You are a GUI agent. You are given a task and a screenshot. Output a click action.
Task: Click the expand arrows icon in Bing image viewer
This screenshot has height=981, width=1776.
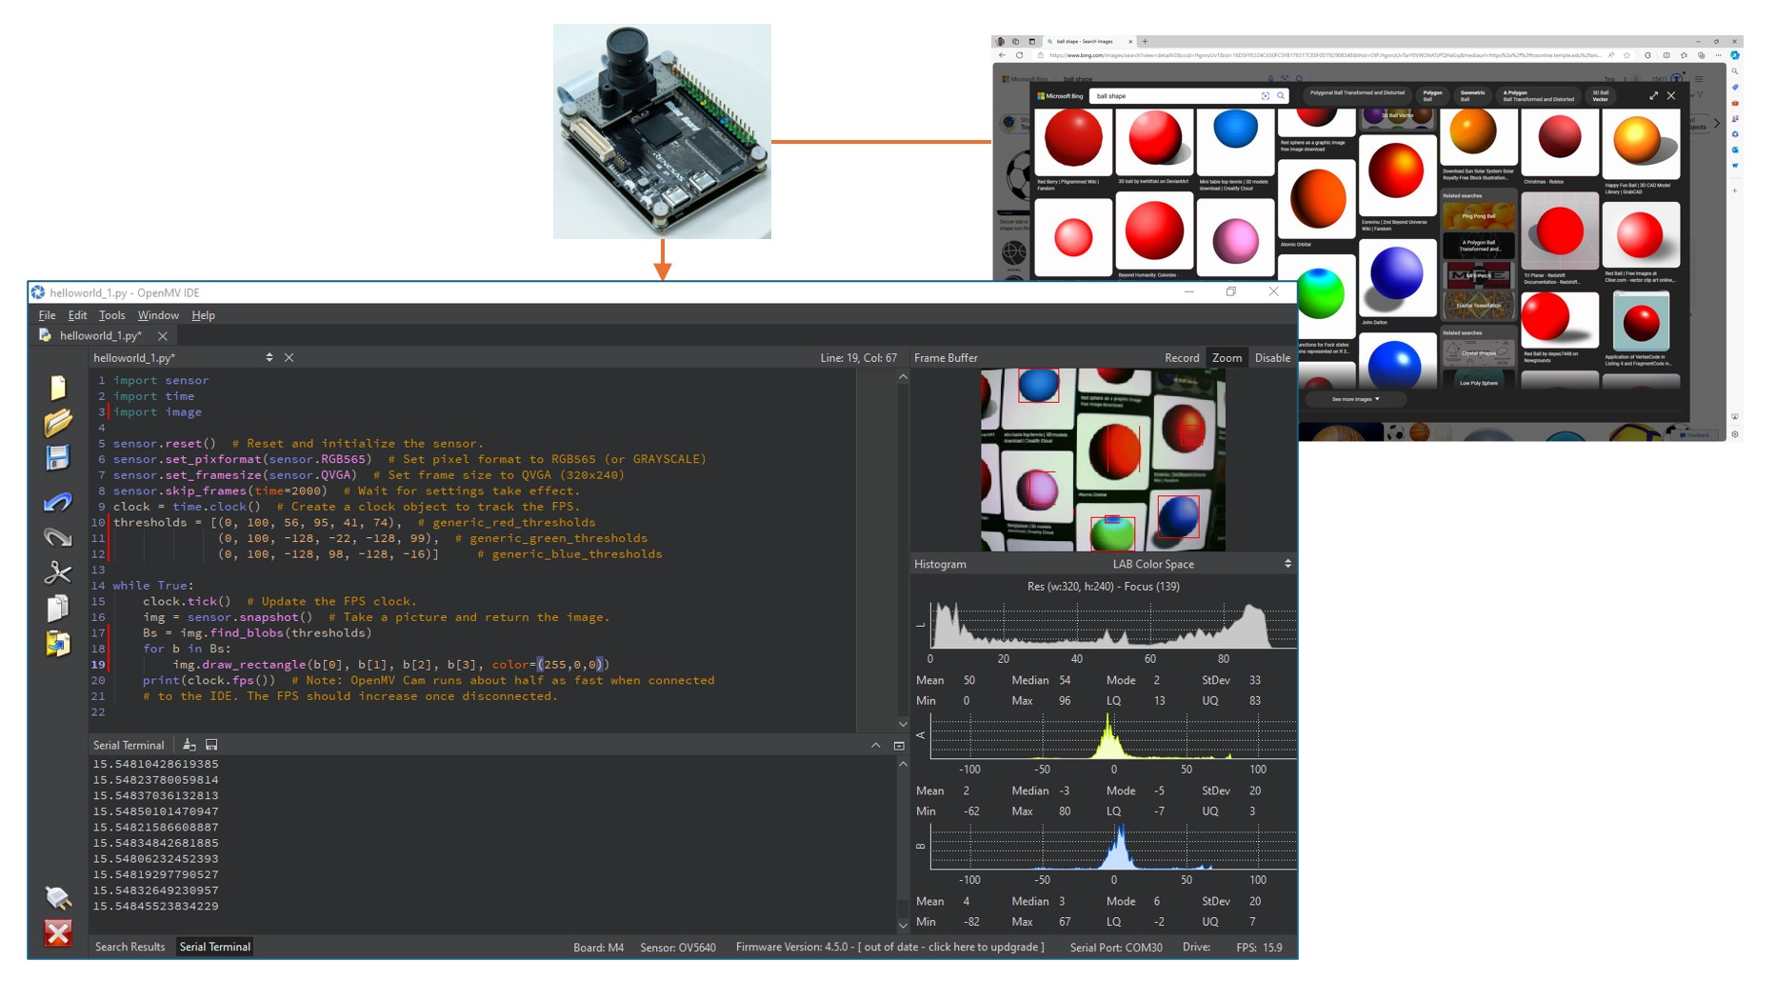(x=1653, y=96)
